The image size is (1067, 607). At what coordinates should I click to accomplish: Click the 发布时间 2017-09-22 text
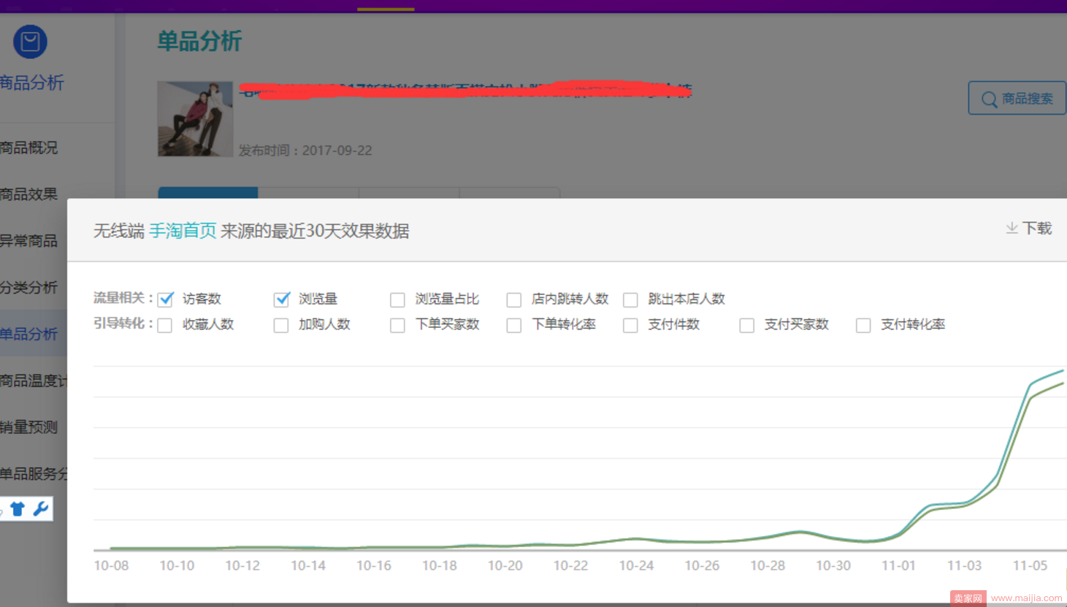pos(305,150)
